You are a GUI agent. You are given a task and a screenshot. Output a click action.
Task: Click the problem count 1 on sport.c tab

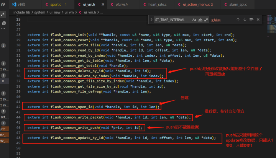click(66, 5)
